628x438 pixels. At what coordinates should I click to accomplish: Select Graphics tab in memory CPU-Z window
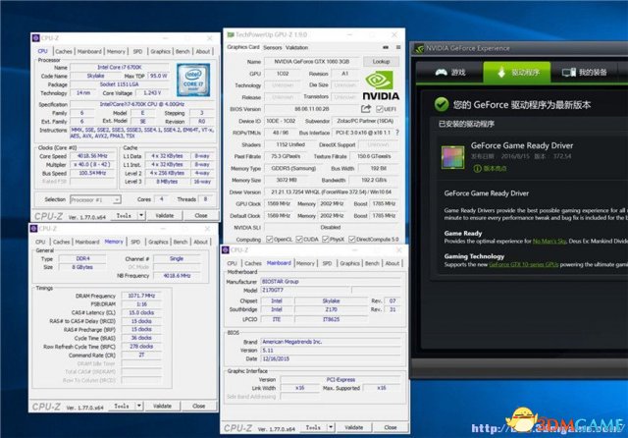pyautogui.click(x=158, y=242)
